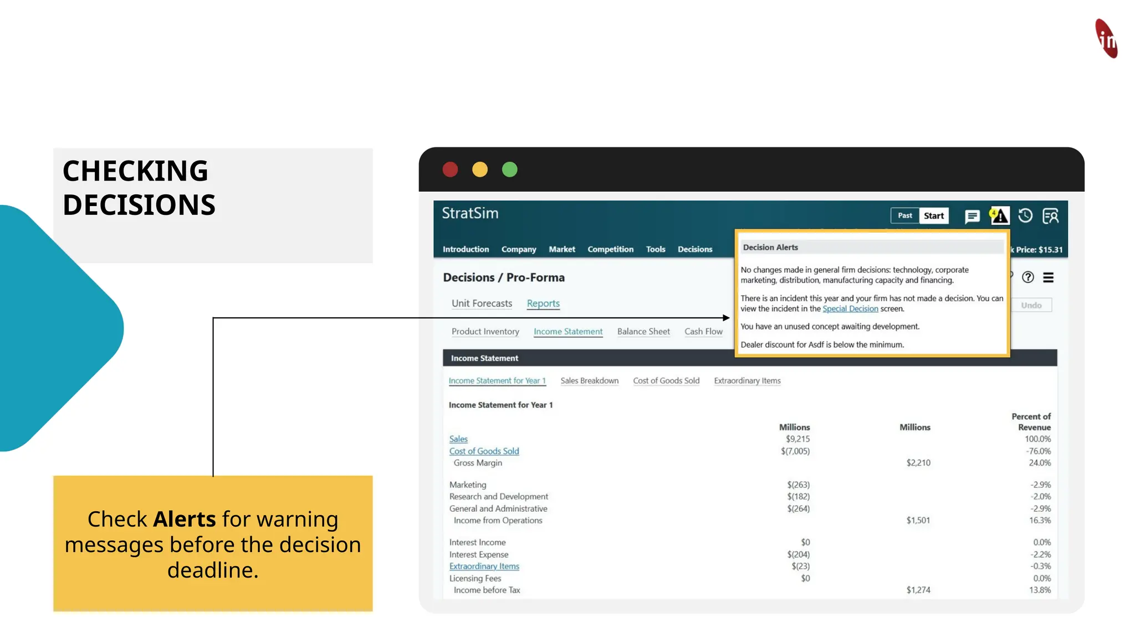Open the Sales link in the statement
The width and height of the screenshot is (1135, 638).
point(458,439)
